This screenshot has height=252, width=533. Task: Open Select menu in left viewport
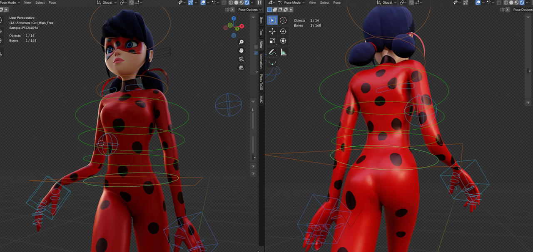click(x=40, y=2)
